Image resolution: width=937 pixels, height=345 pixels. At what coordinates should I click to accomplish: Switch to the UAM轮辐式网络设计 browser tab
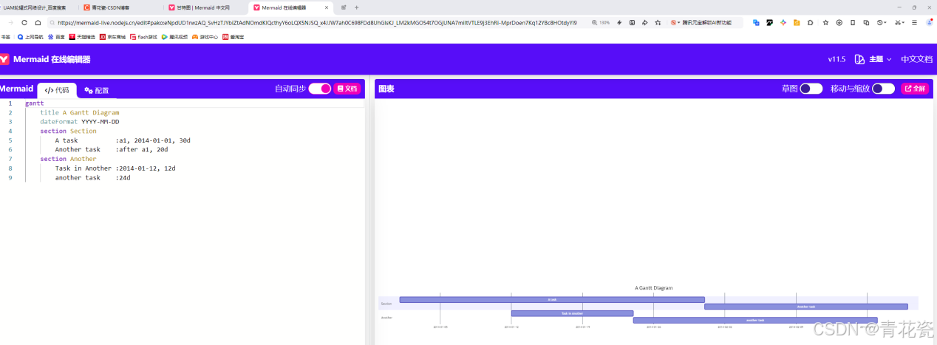point(37,7)
